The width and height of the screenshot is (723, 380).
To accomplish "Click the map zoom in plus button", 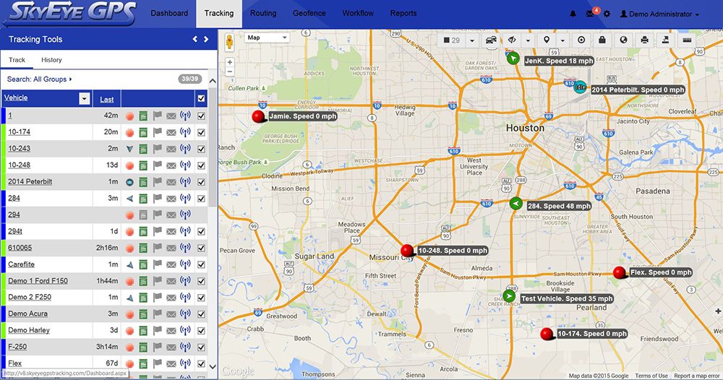I will pos(230,62).
